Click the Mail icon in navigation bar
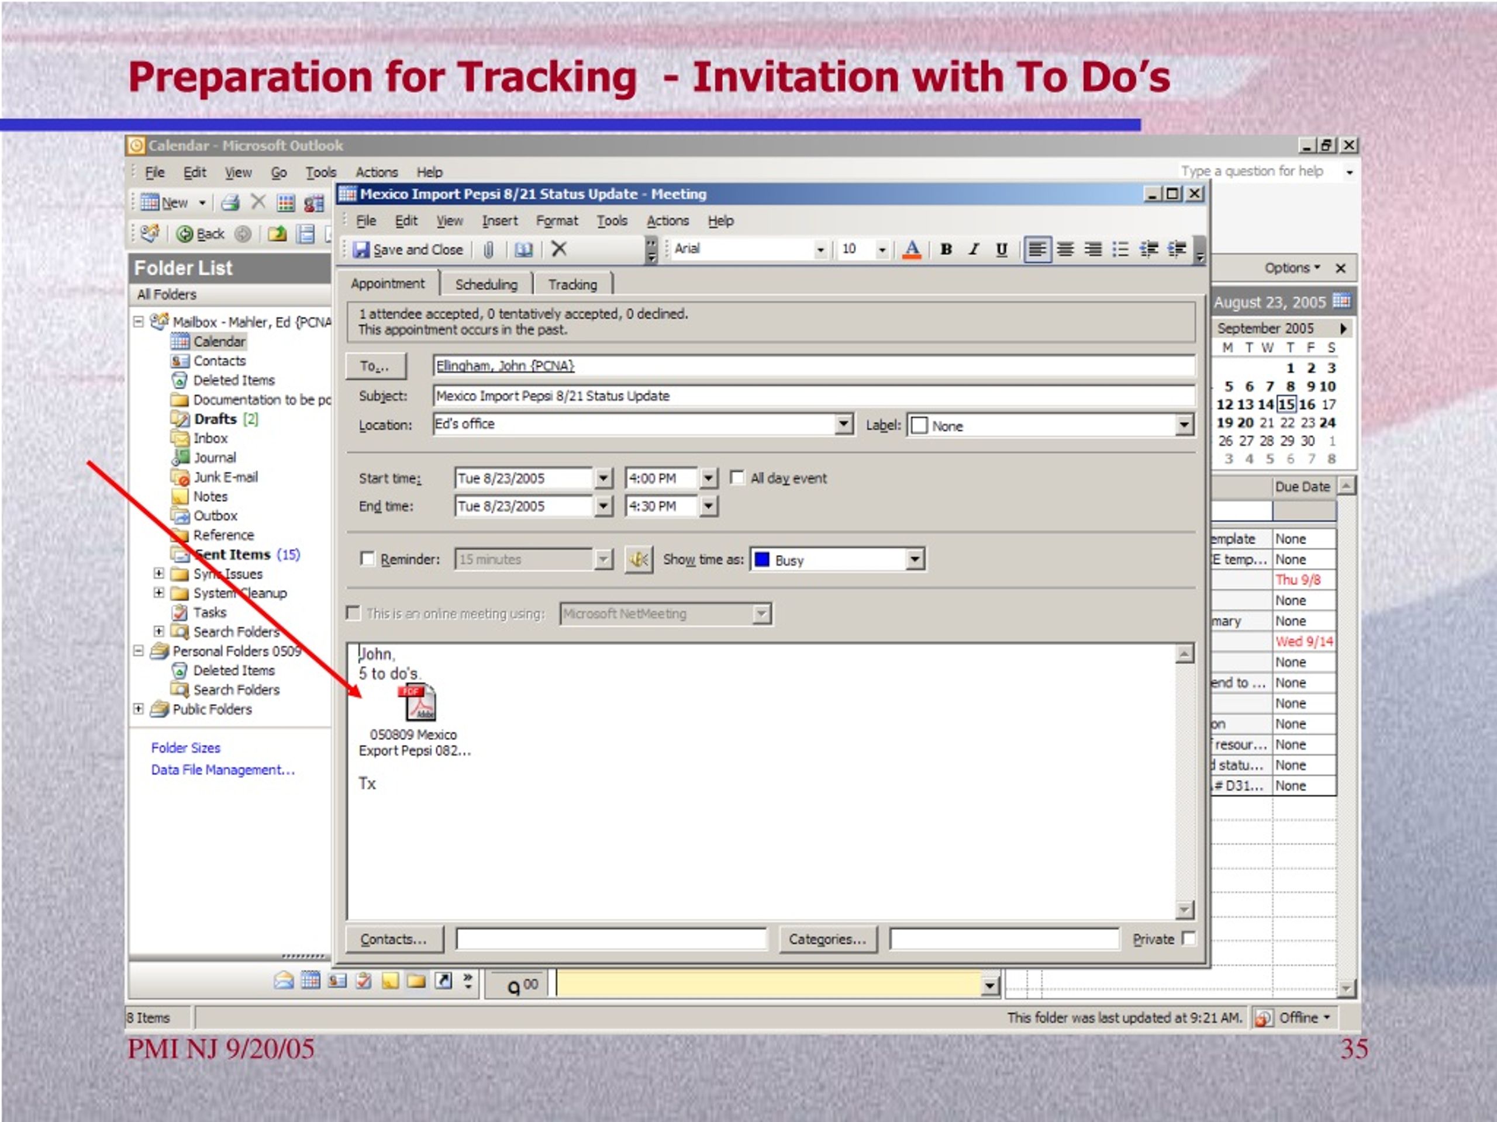Screen dimensions: 1497x1122 tap(284, 981)
